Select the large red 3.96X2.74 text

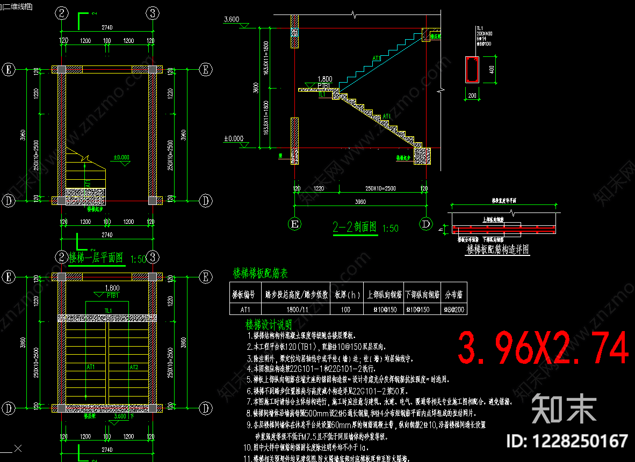pos(544,348)
